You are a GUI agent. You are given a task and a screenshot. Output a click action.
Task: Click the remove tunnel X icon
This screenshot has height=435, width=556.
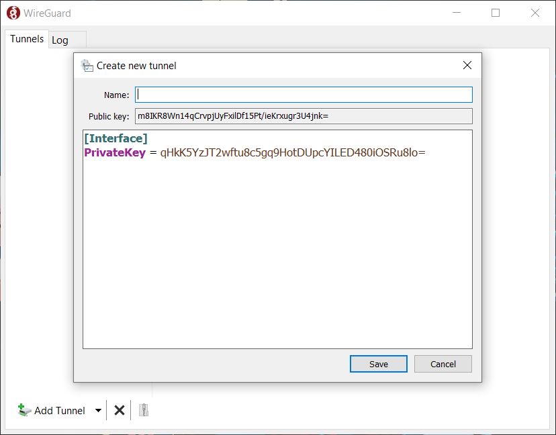click(x=120, y=410)
